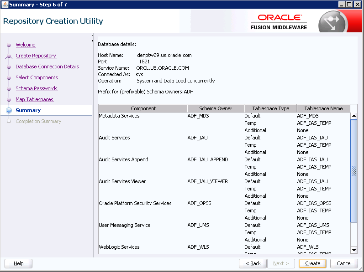Image resolution: width=364 pixels, height=272 pixels.
Task: Click the table scrollbar down arrow
Action: click(x=354, y=250)
